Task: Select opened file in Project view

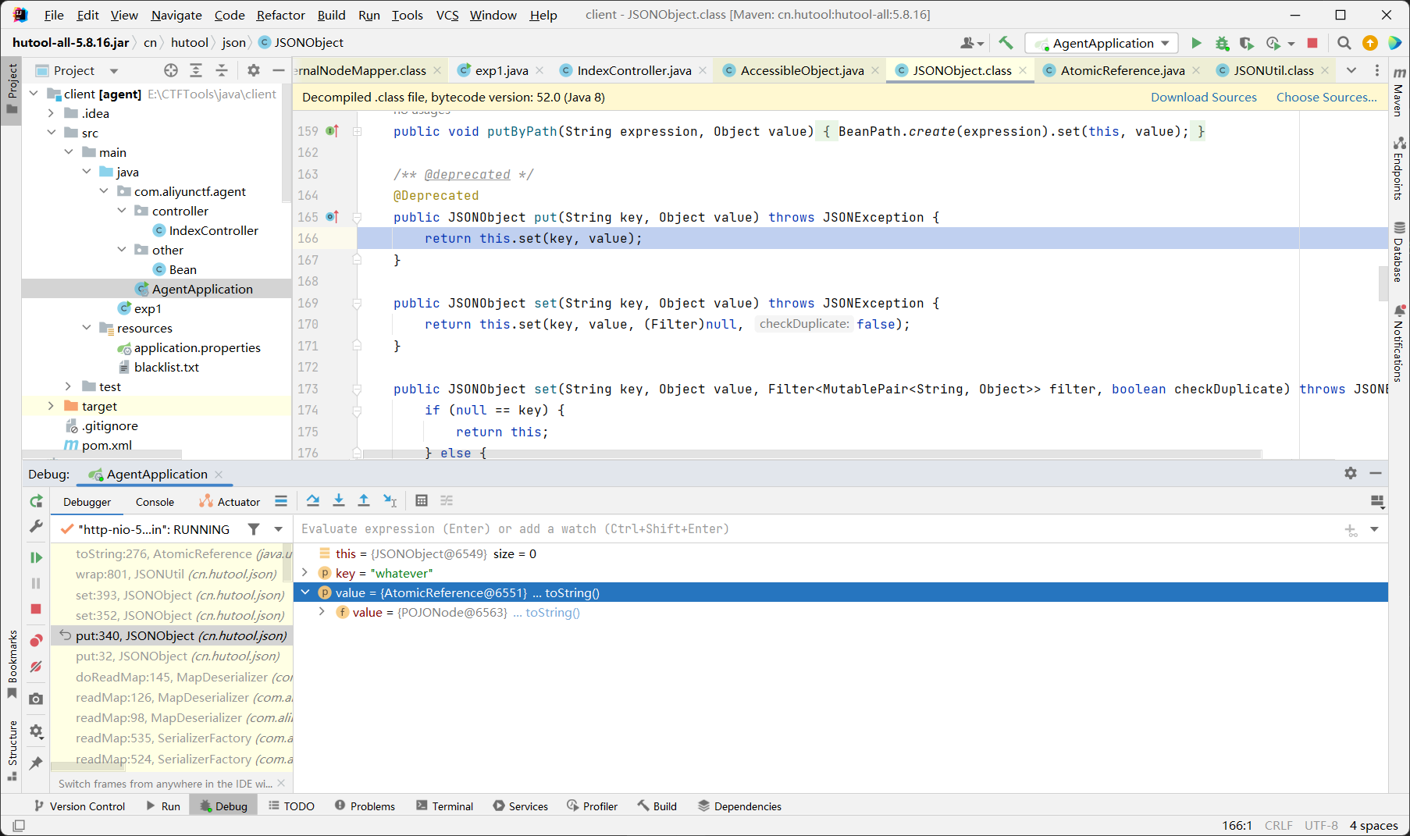Action: [x=171, y=70]
